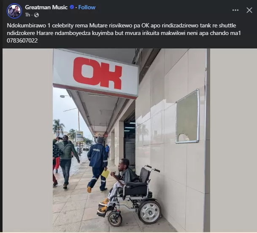
Task: Open the Greatman Music page name link
Action: point(46,7)
